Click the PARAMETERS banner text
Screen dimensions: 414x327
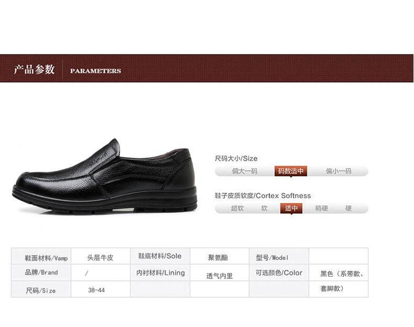(x=95, y=71)
